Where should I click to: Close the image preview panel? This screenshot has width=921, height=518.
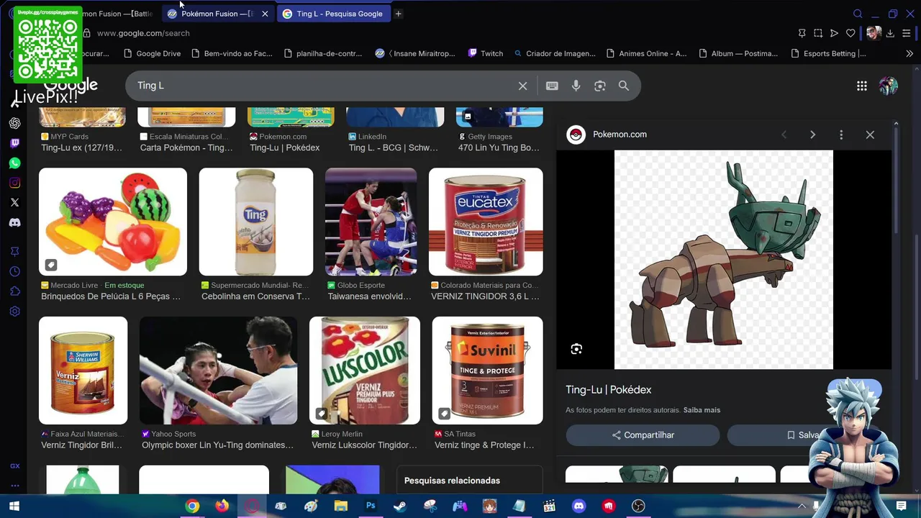click(x=870, y=135)
